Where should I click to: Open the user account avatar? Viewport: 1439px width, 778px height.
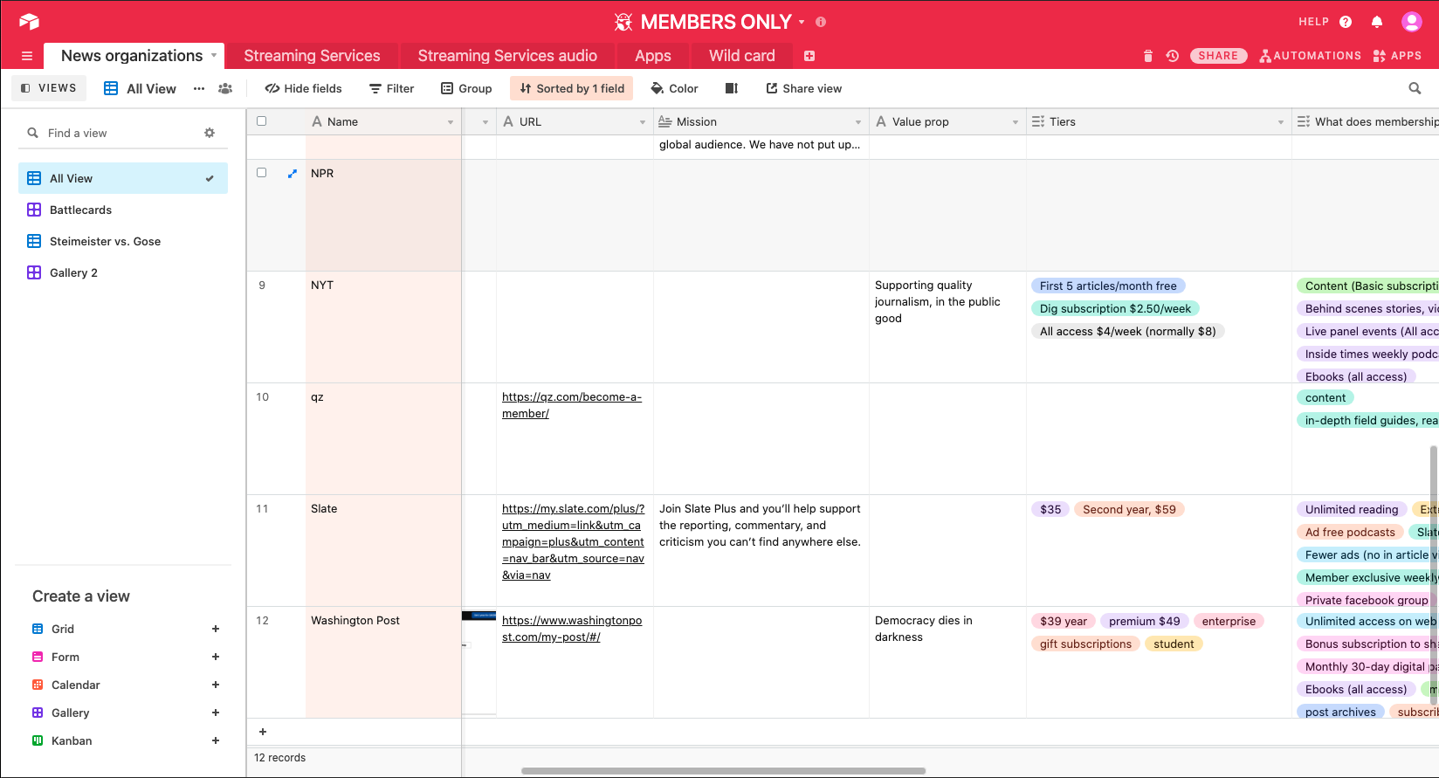1412,22
